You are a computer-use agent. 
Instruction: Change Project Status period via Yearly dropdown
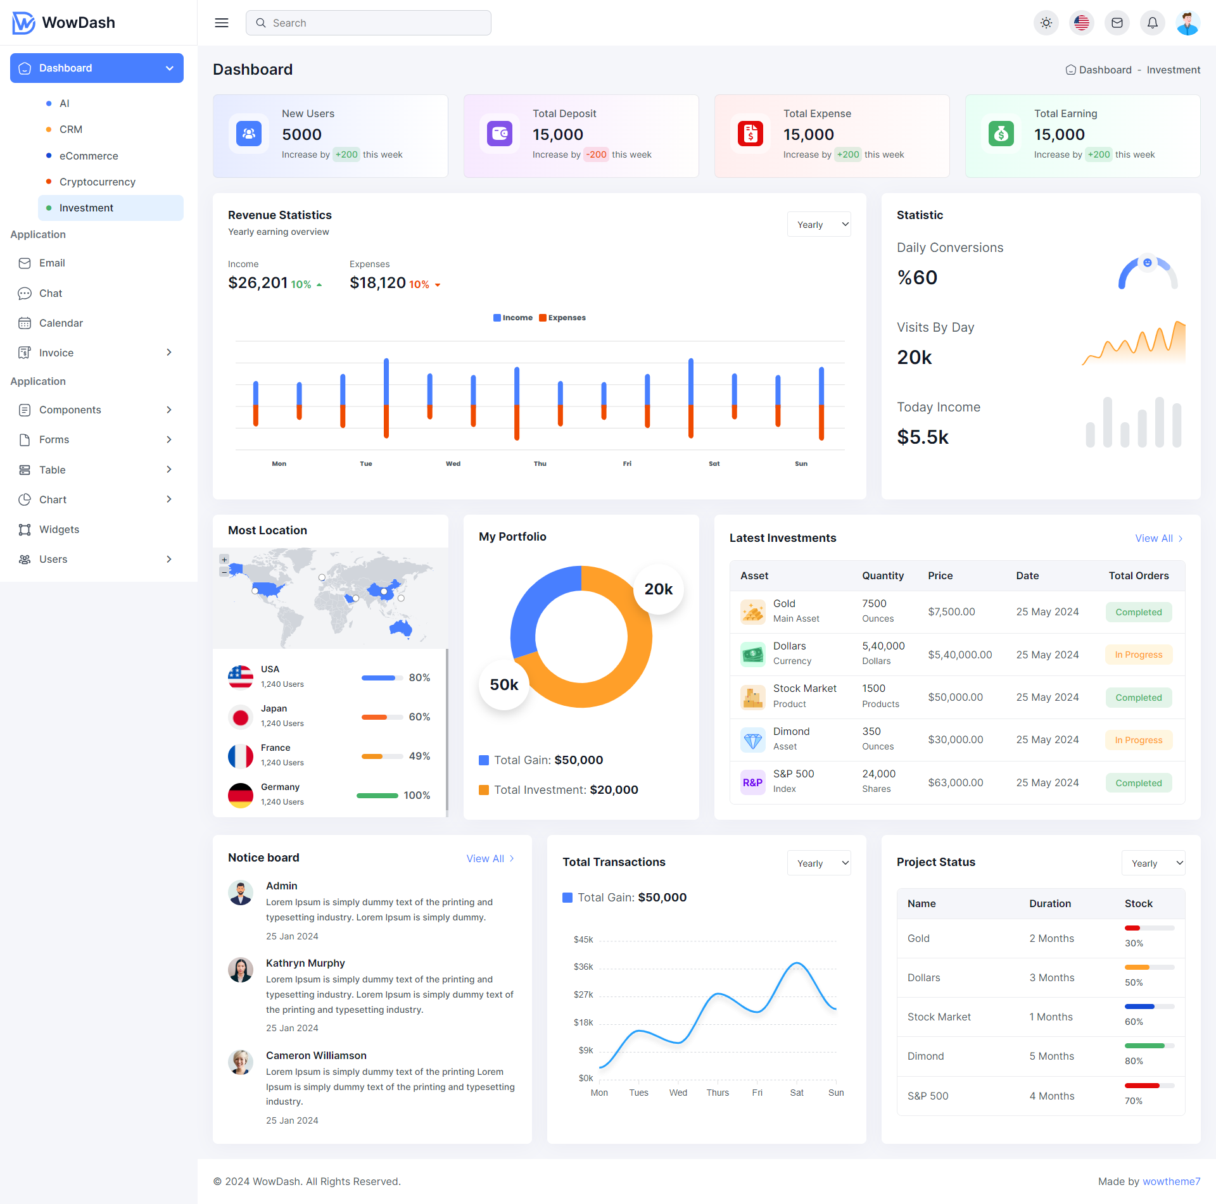pyautogui.click(x=1152, y=862)
